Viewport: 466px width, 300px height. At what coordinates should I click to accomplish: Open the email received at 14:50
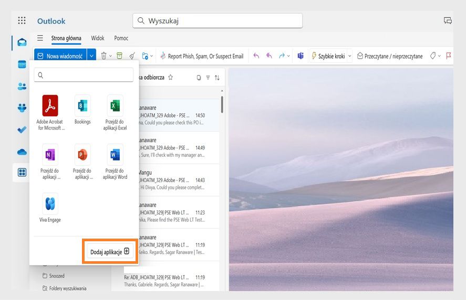pos(179,115)
